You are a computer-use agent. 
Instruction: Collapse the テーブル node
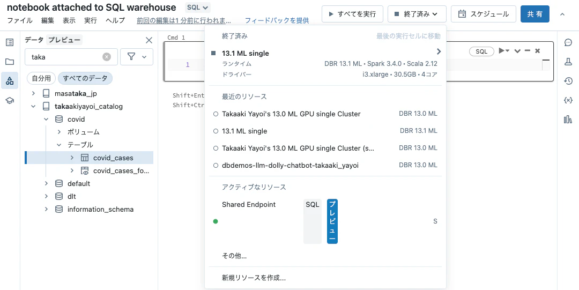[x=59, y=145]
